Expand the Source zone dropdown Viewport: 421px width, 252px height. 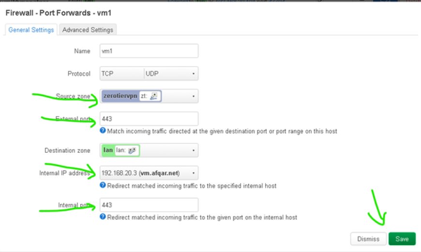click(193, 96)
